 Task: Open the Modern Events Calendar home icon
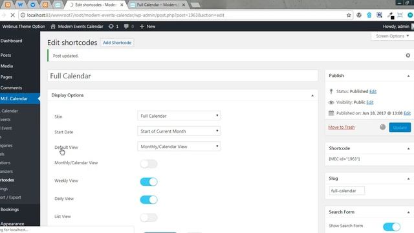pos(53,27)
